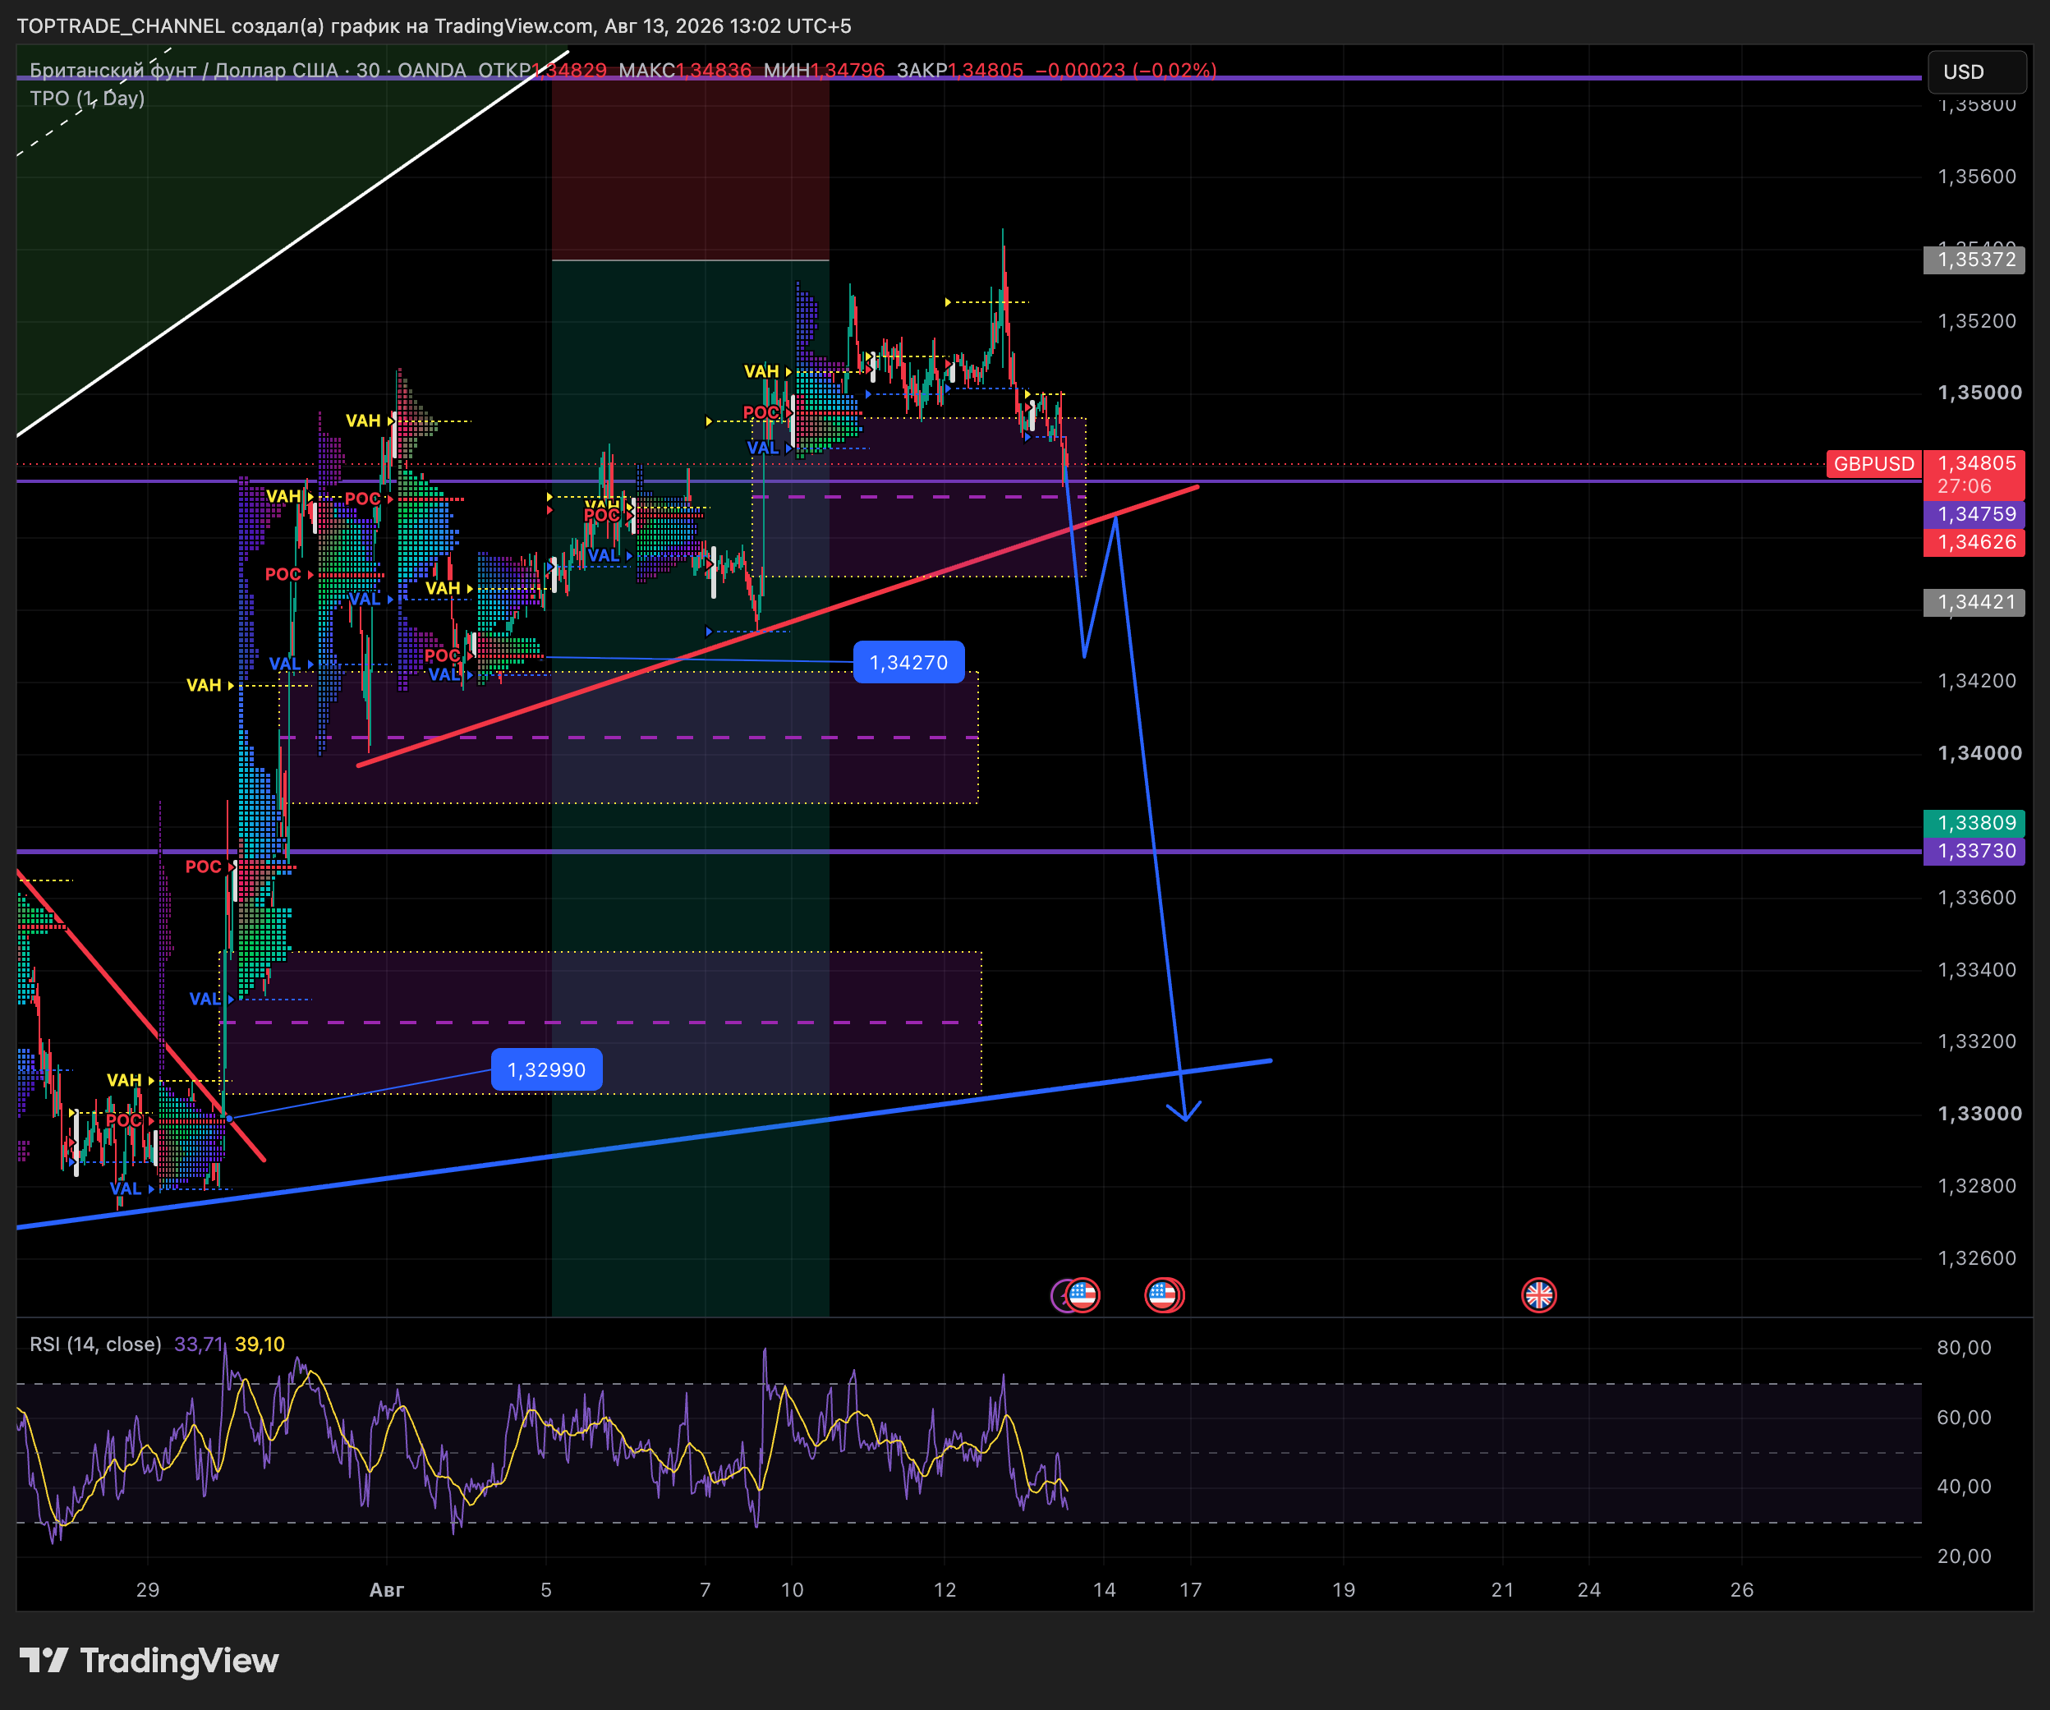Click the 1,32600 price scale tick
Image resolution: width=2050 pixels, height=1710 pixels.
1977,1258
